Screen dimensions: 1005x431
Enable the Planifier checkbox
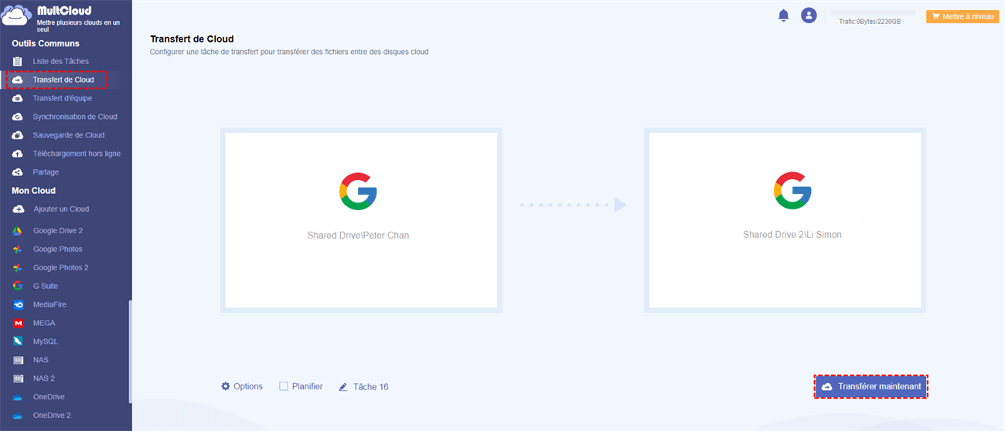coord(284,386)
